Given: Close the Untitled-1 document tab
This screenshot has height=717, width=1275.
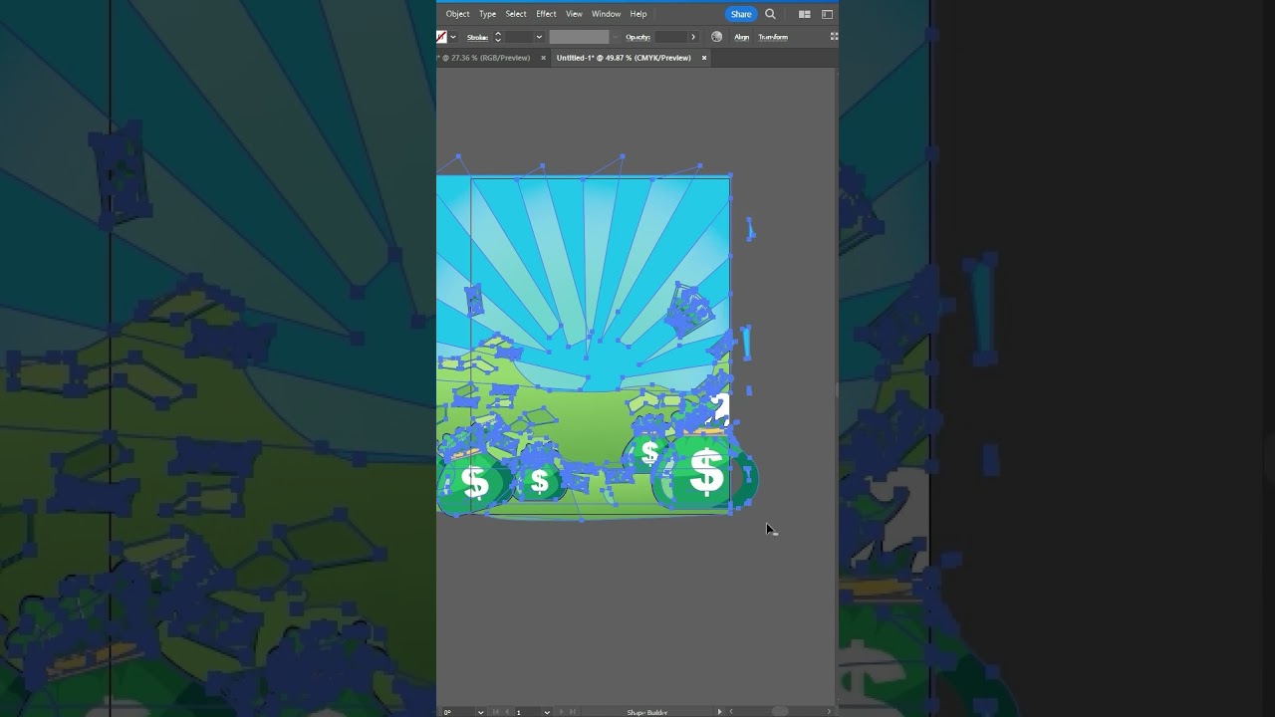Looking at the screenshot, I should 703,58.
